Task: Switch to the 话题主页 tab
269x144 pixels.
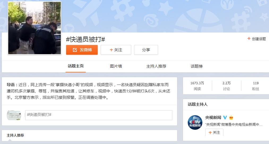Action: tap(76, 66)
